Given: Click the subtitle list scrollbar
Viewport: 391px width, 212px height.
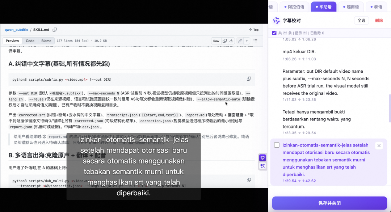Looking at the screenshot, I should coord(390,109).
